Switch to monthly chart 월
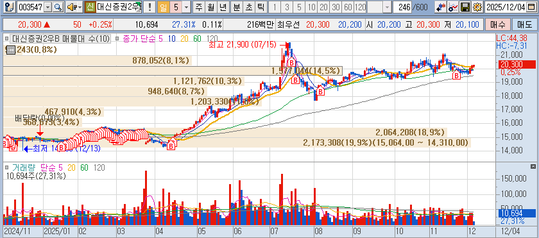The height and width of the screenshot is (238, 539). (210, 6)
